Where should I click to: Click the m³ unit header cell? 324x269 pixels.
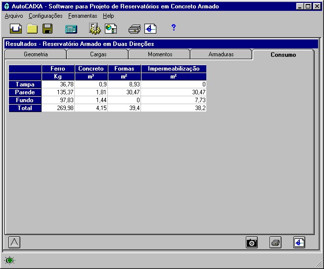[91, 77]
